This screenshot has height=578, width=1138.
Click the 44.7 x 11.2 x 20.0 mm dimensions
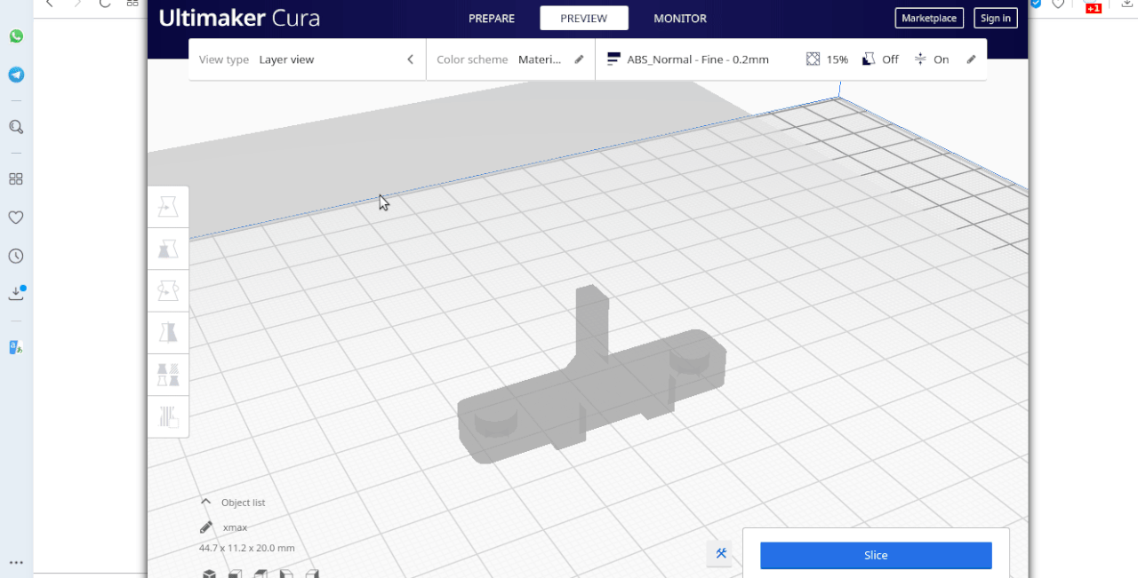(x=246, y=548)
